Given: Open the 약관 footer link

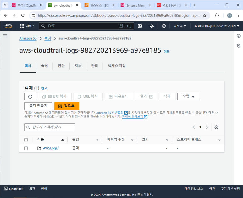Looking at the screenshot, I should [212, 189].
